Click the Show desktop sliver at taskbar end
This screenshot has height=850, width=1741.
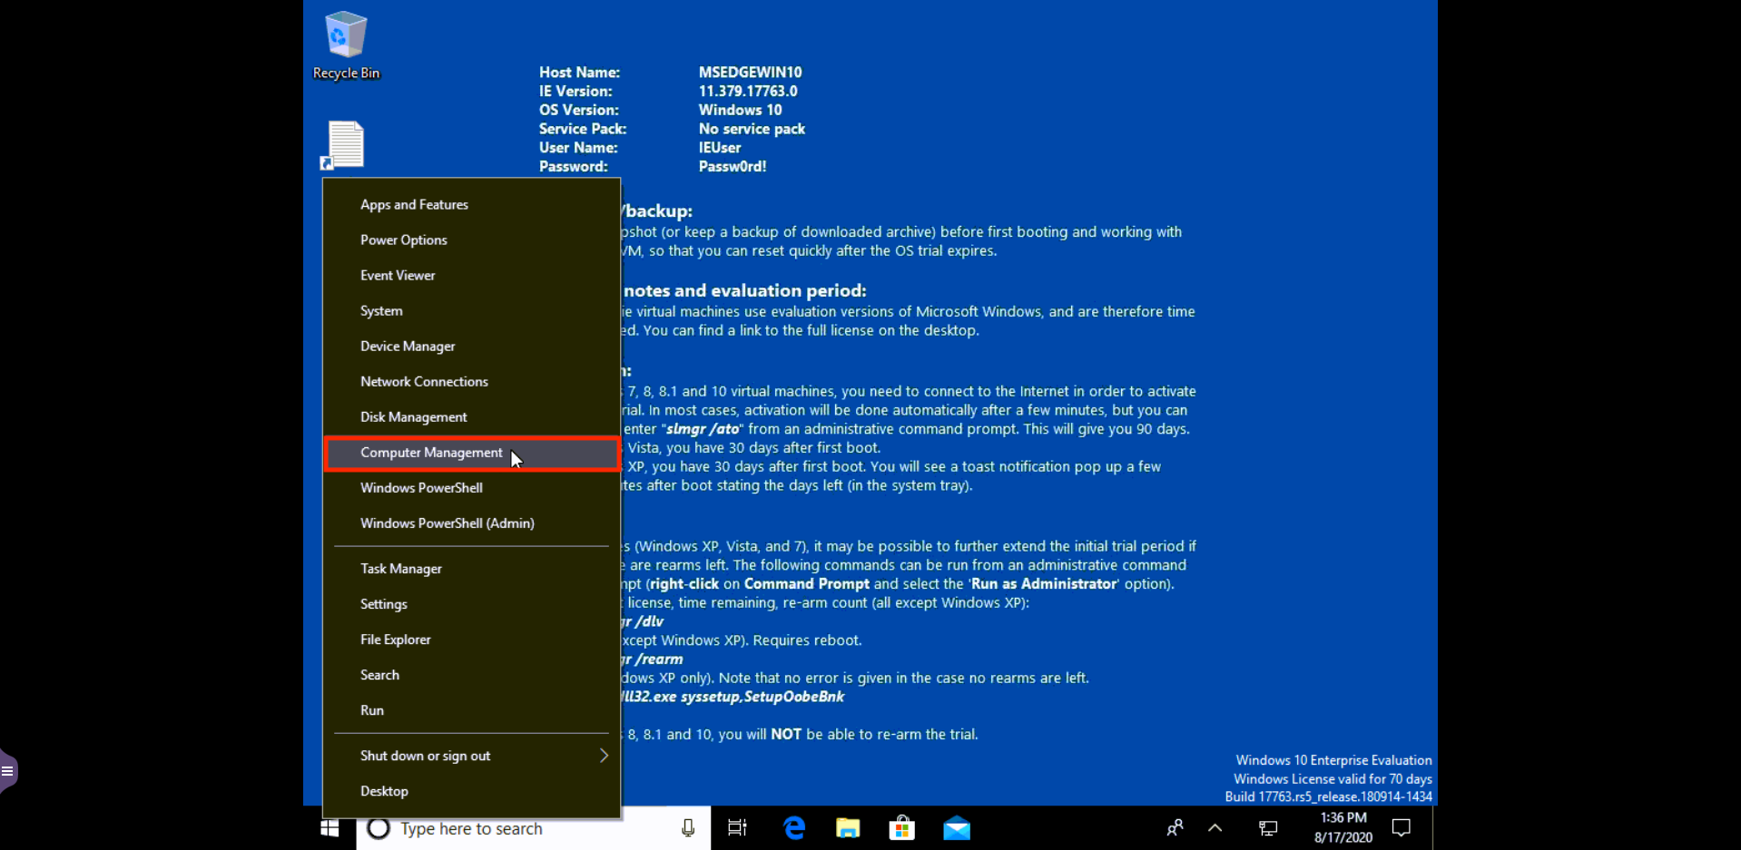1434,828
